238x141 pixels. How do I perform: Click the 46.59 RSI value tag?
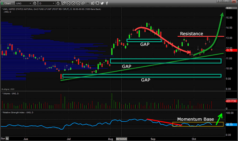click(x=232, y=125)
